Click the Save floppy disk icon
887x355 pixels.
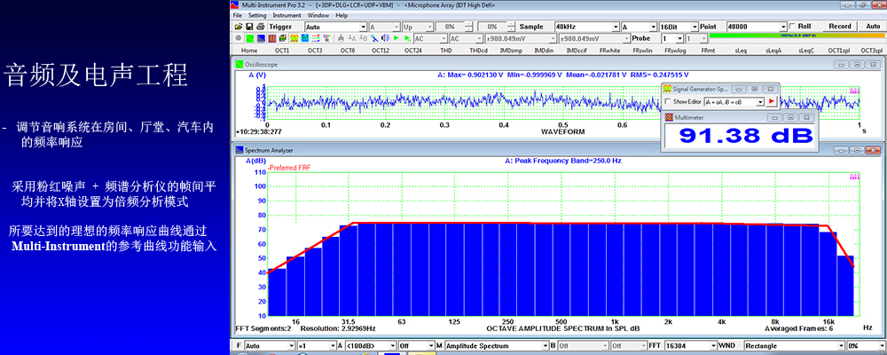[x=249, y=27]
